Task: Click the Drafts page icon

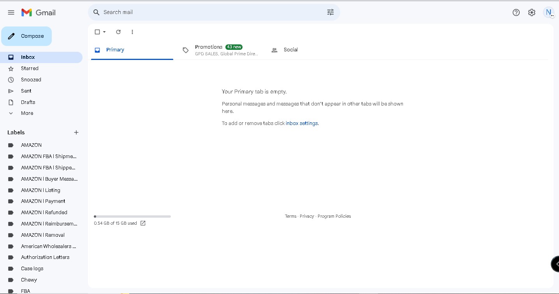Action: [11, 102]
